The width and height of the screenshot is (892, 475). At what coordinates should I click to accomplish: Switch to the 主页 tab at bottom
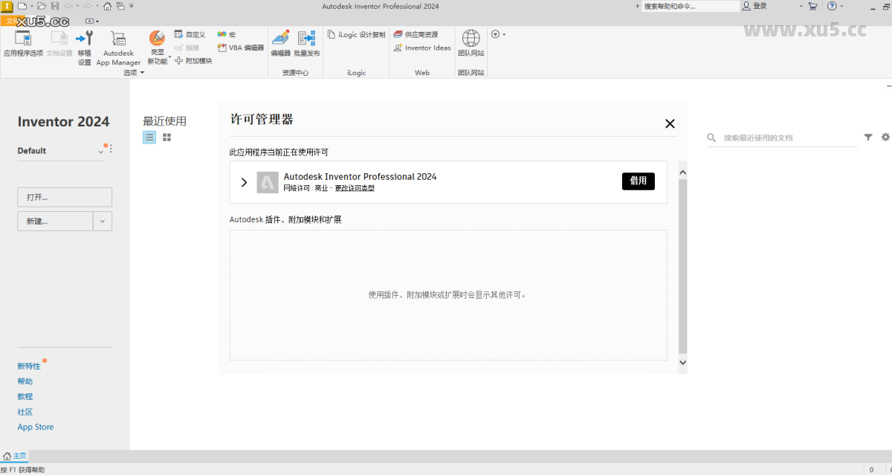point(15,456)
